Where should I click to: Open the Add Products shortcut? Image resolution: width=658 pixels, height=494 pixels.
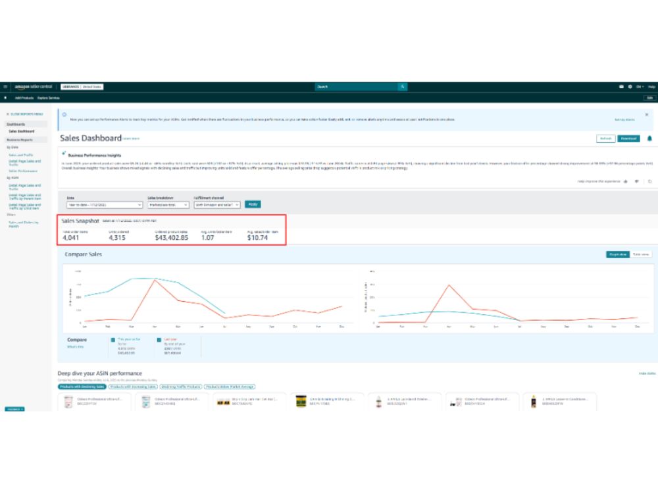(x=24, y=98)
